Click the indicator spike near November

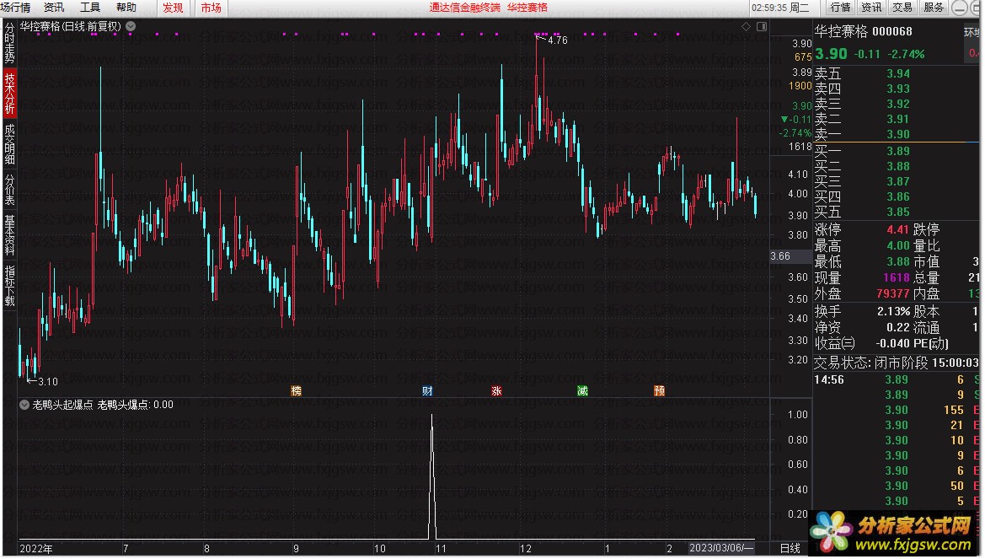[431, 476]
